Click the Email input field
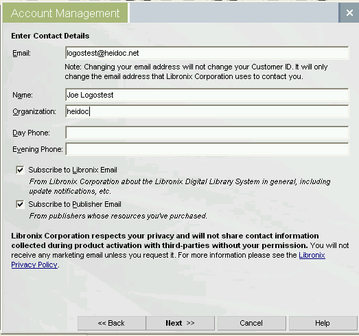359x336 pixels. [207, 53]
